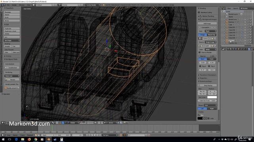Screen dimensions: 254x142
Task: Select the Cube.001 object in outliner
Action: tap(232, 27)
